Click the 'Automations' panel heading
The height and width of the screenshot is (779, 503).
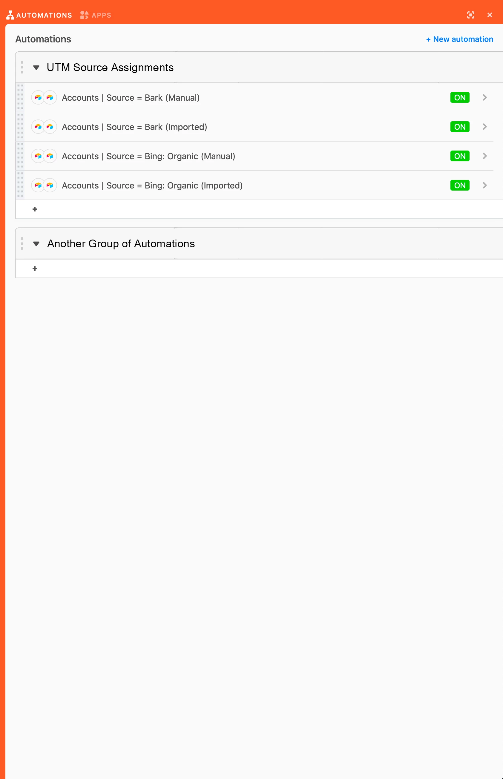pyautogui.click(x=43, y=39)
